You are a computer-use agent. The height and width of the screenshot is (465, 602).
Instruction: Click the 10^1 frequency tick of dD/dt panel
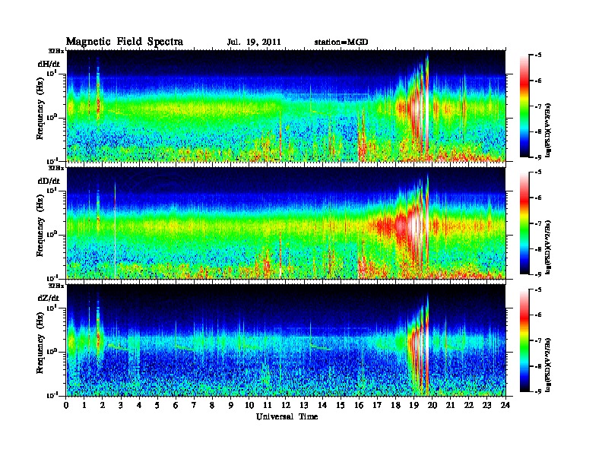pyautogui.click(x=52, y=191)
